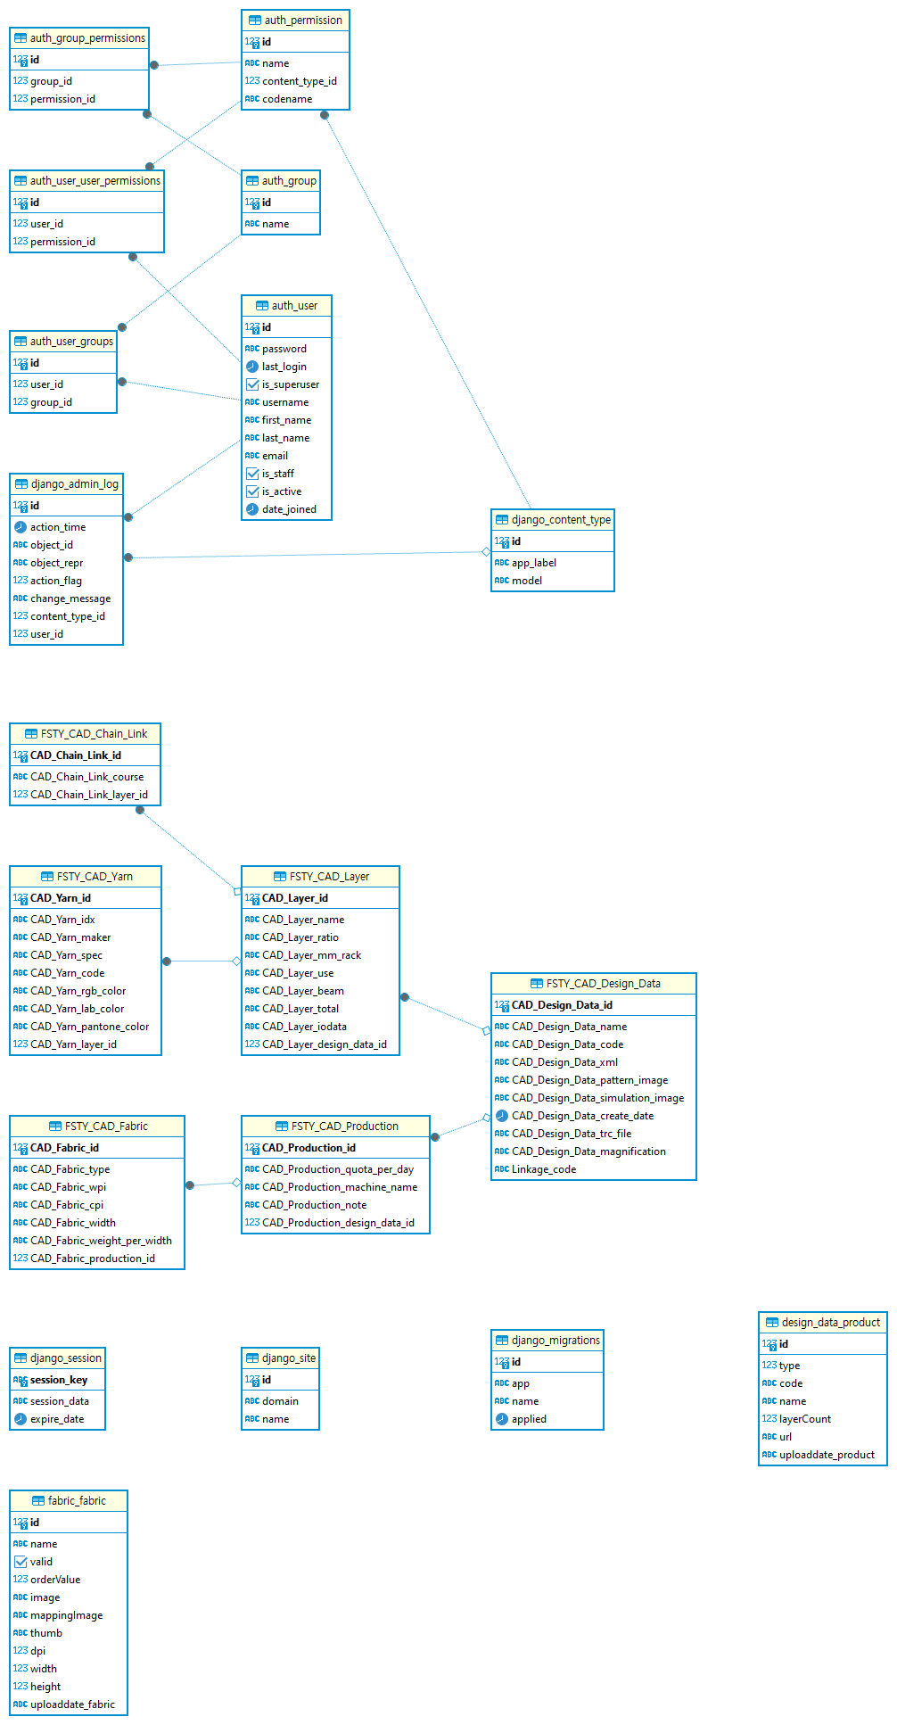Viewport: 897px width, 1725px height.
Task: Select the domain column in django_site
Action: [280, 1401]
